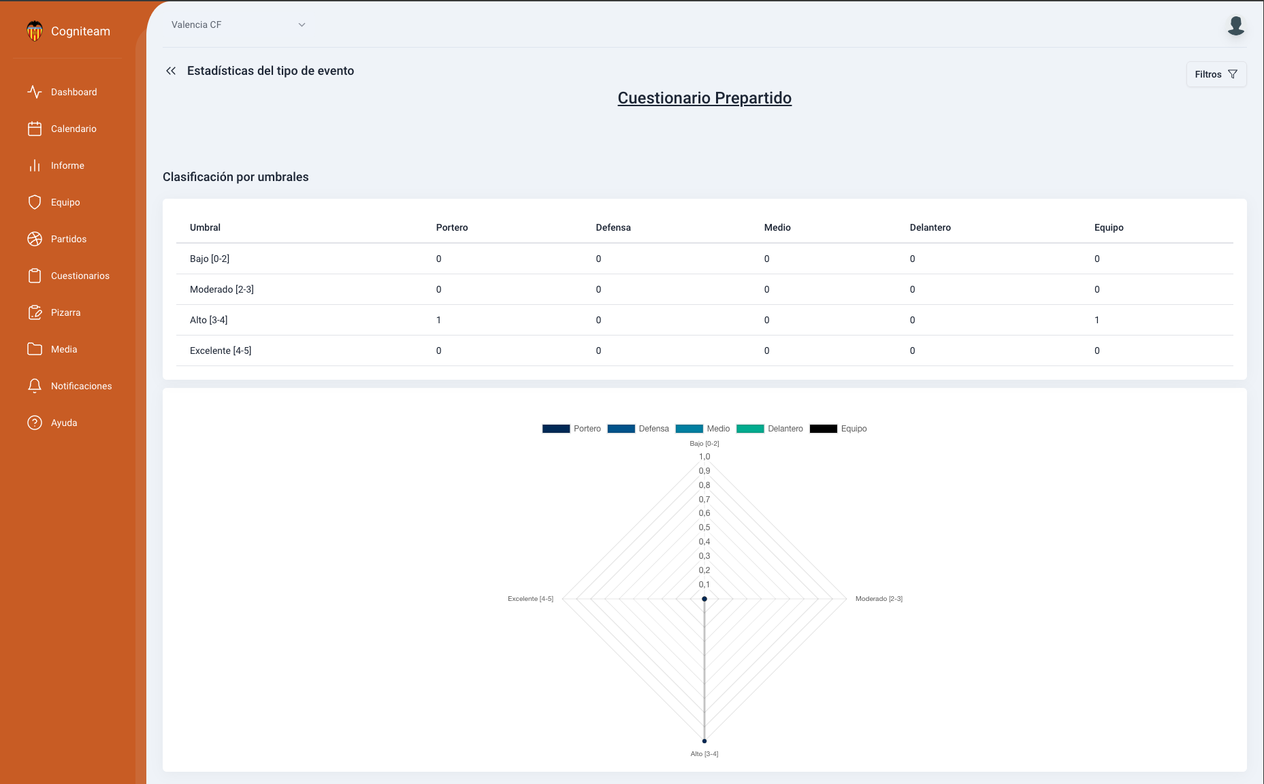1264x784 pixels.
Task: Select the Informe bar chart icon
Action: [35, 165]
